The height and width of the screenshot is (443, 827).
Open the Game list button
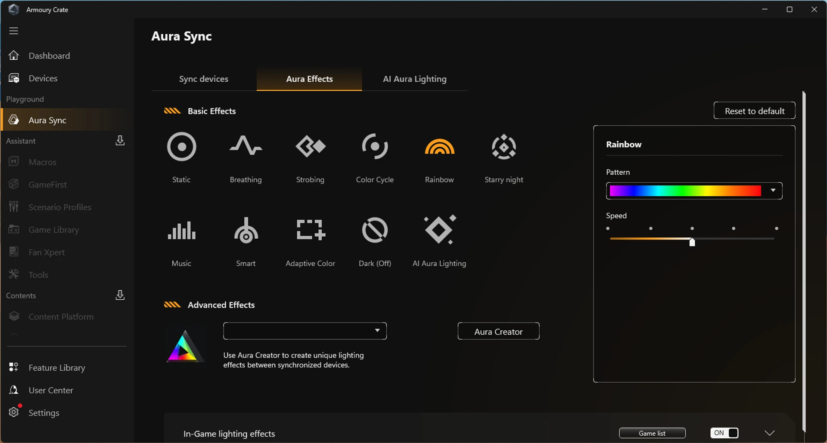coord(652,433)
